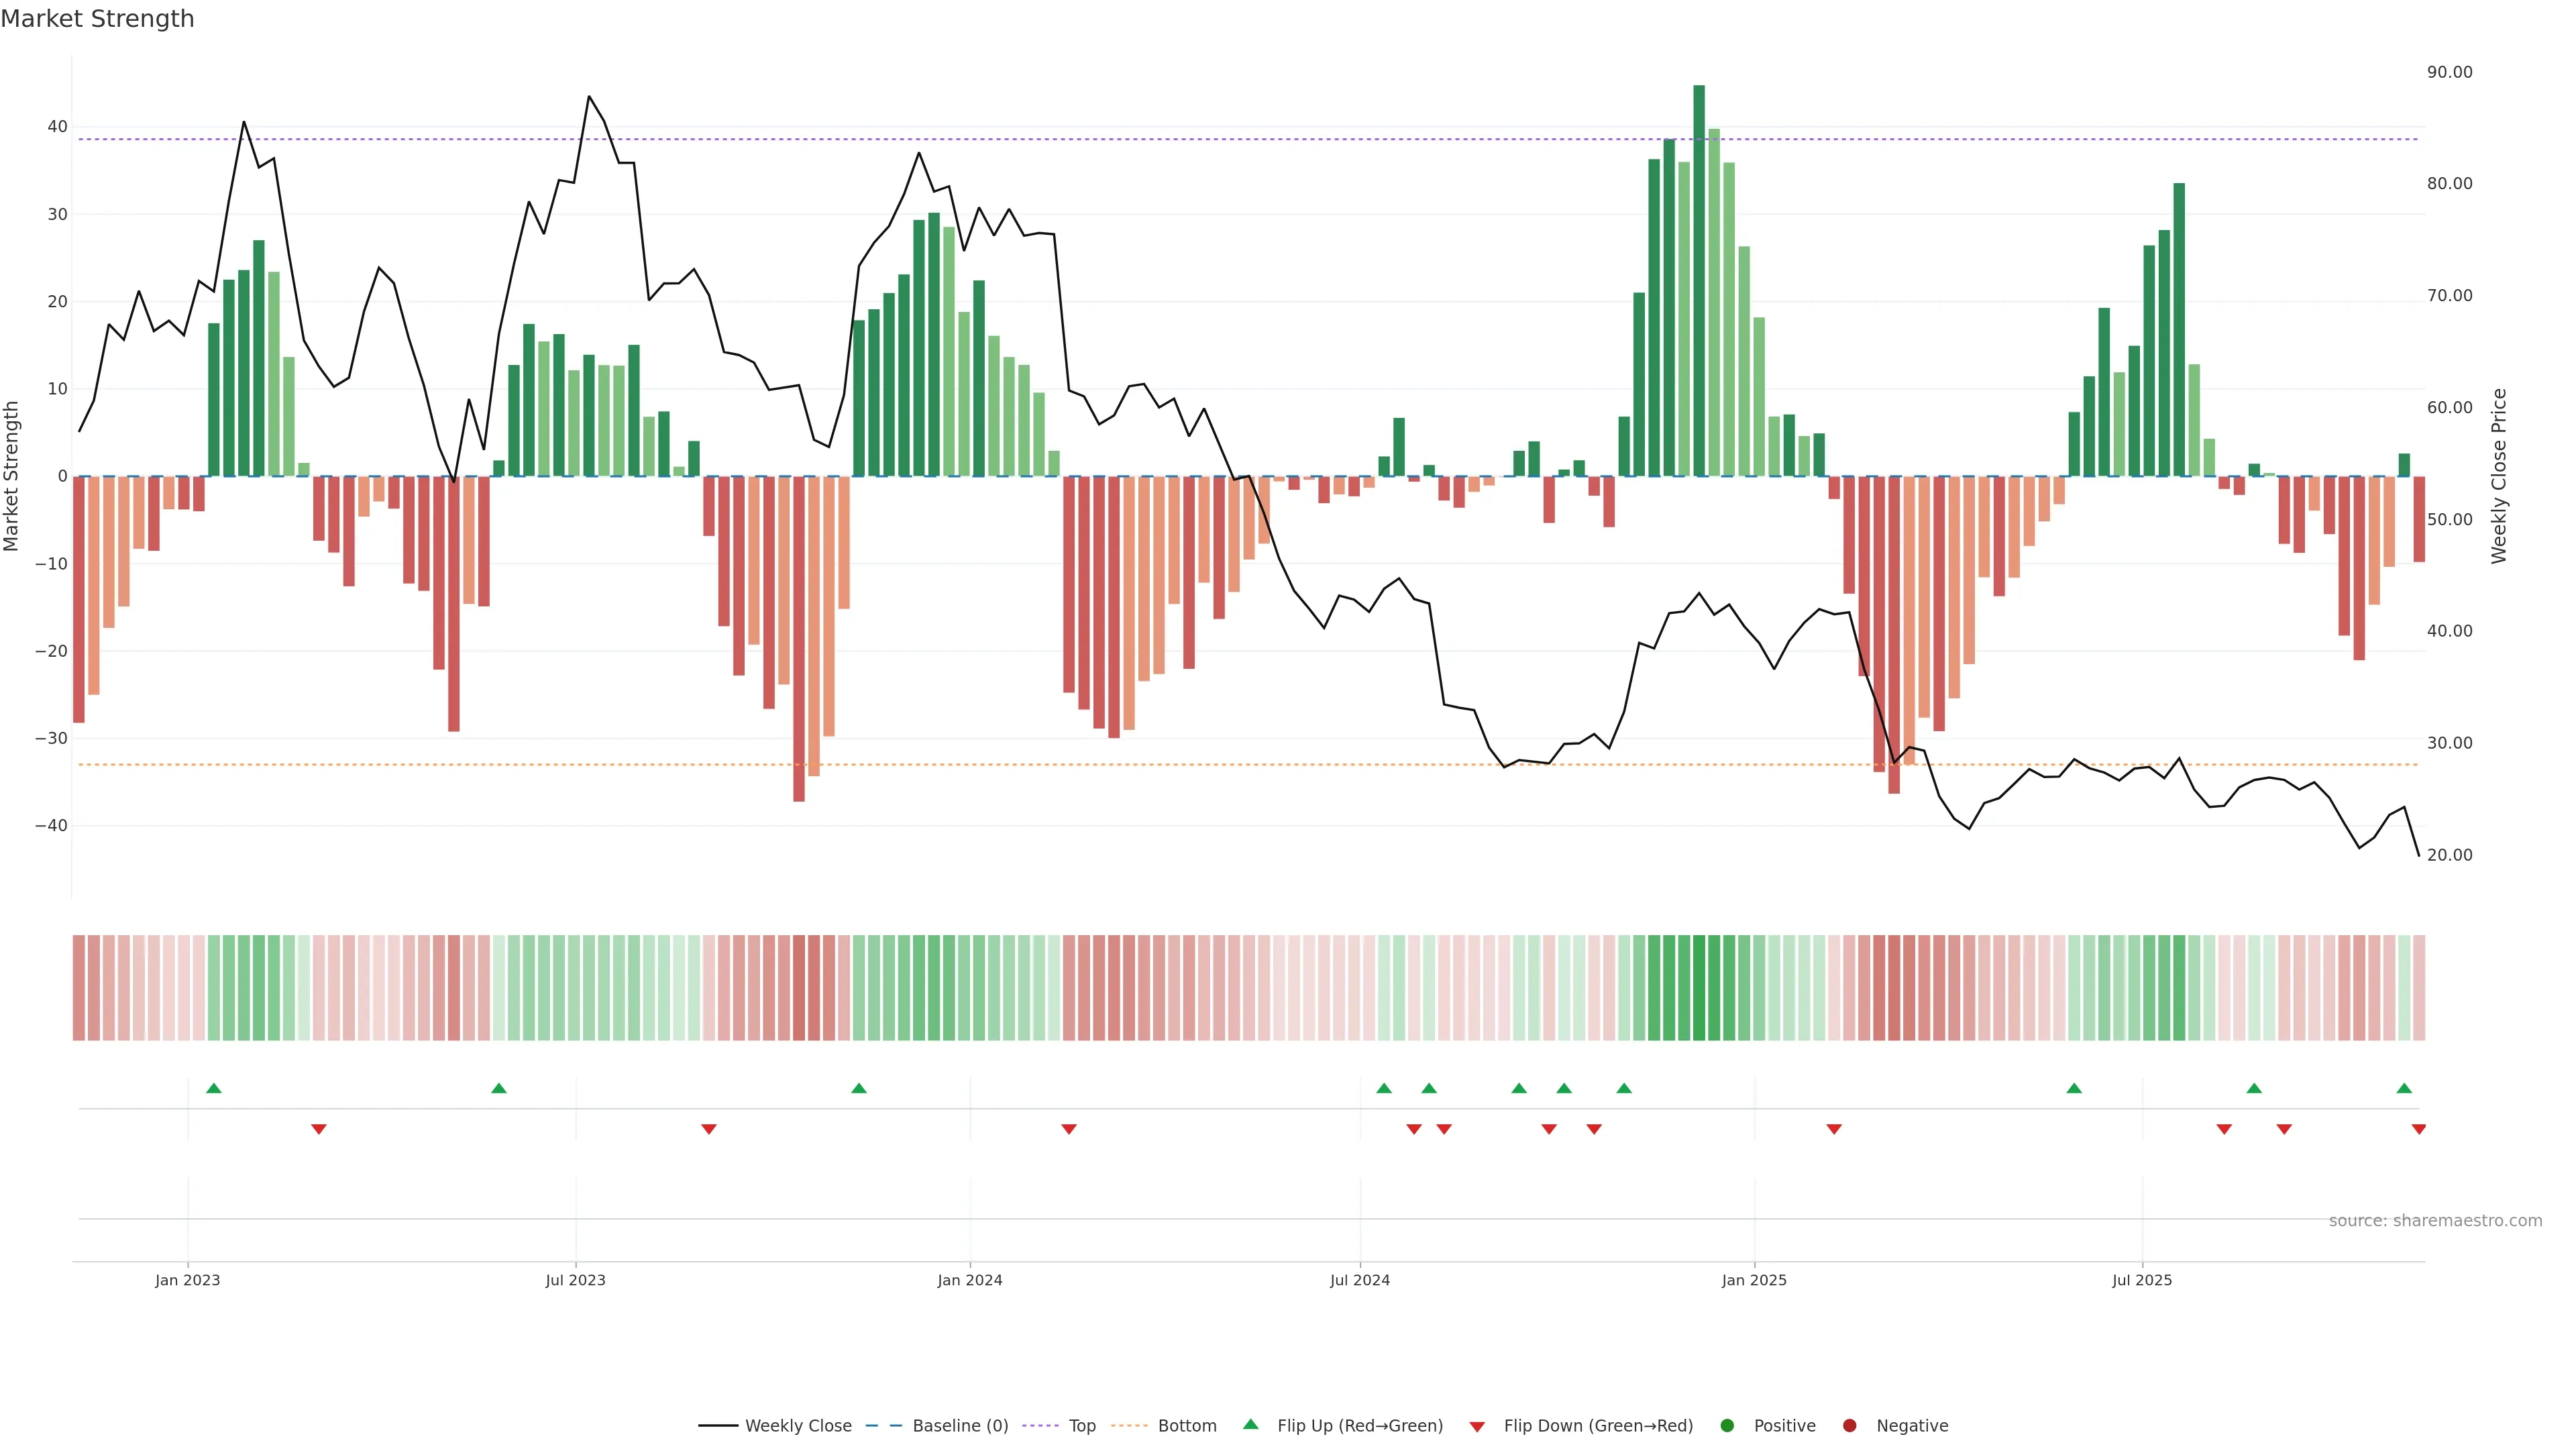Click the red Negative legend circle
This screenshot has width=2576, height=1449.
pyautogui.click(x=1849, y=1426)
